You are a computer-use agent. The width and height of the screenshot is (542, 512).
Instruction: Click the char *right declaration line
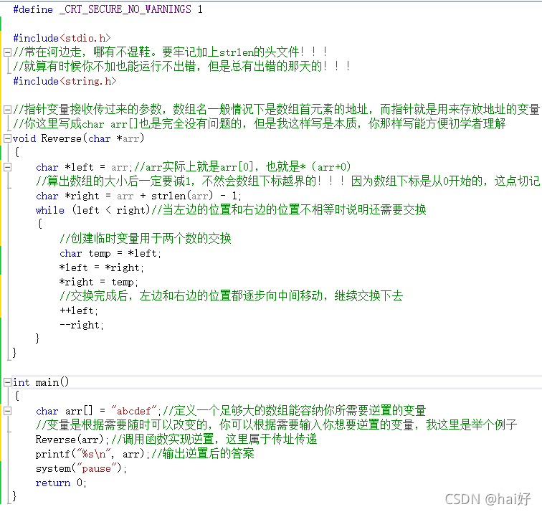(x=138, y=196)
